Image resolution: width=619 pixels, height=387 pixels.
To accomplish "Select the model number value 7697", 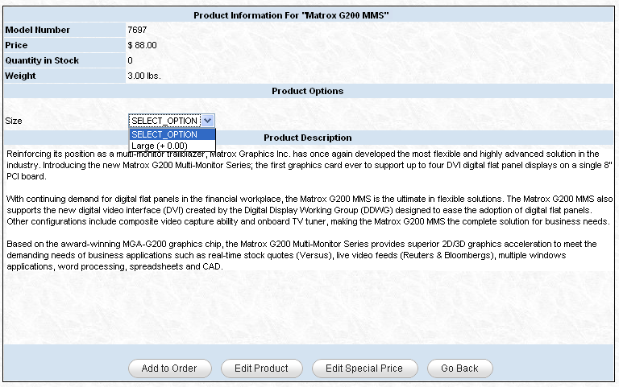I will tap(137, 30).
